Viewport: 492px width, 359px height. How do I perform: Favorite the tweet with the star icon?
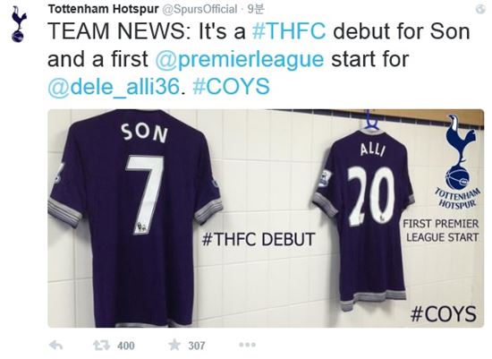pyautogui.click(x=174, y=346)
